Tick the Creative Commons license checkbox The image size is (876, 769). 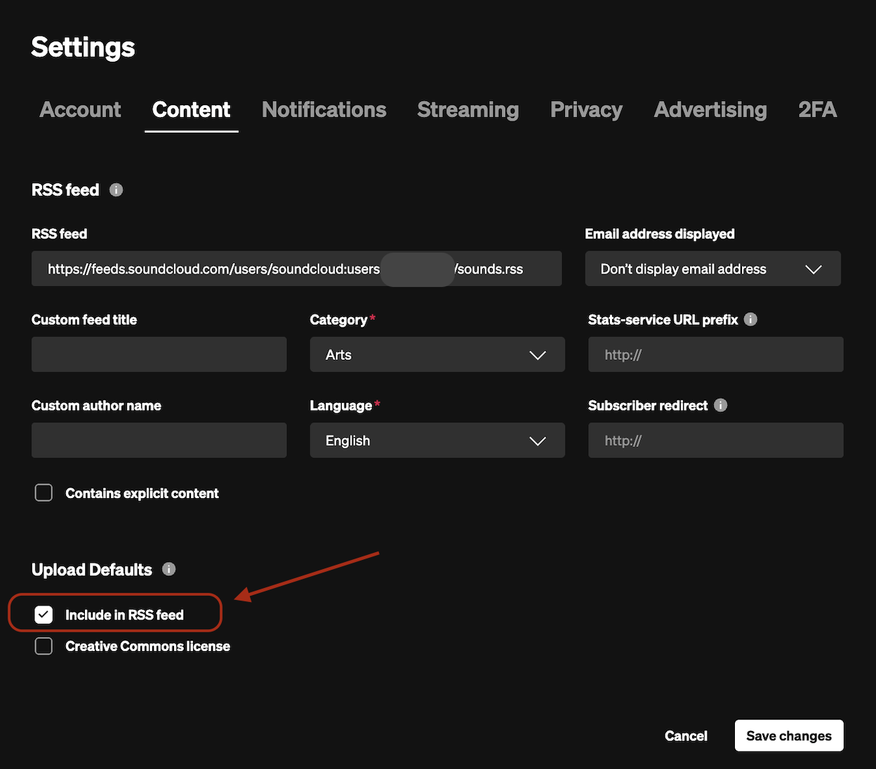point(44,646)
